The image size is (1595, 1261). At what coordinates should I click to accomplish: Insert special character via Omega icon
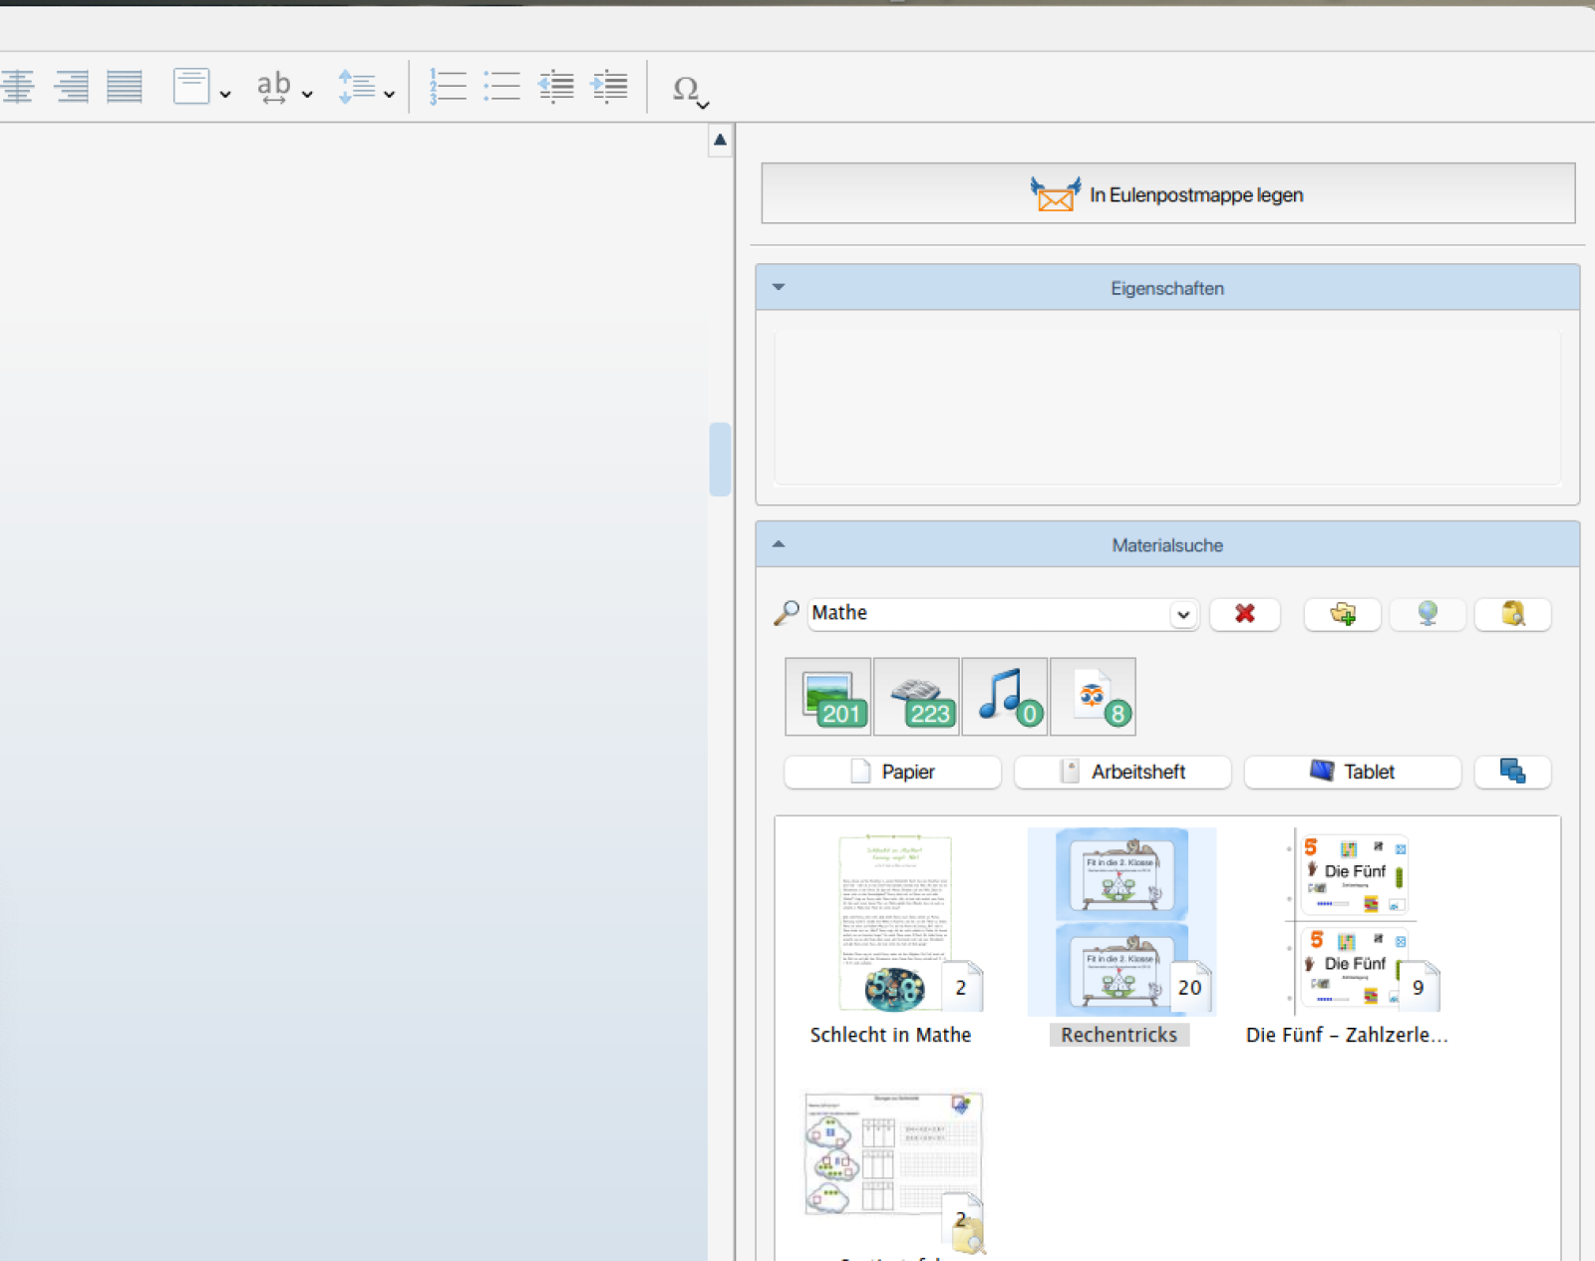[686, 89]
